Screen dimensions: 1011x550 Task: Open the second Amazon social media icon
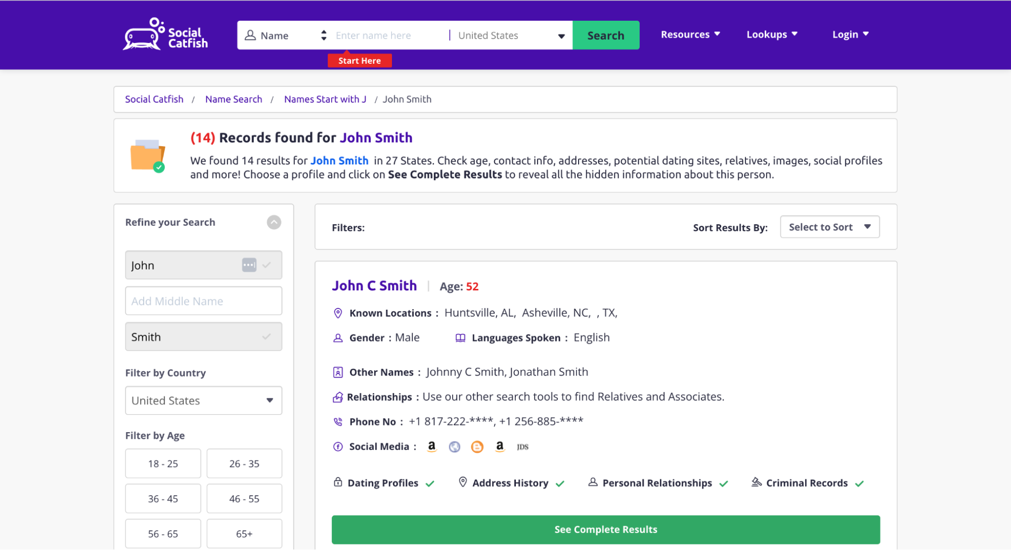click(x=500, y=446)
